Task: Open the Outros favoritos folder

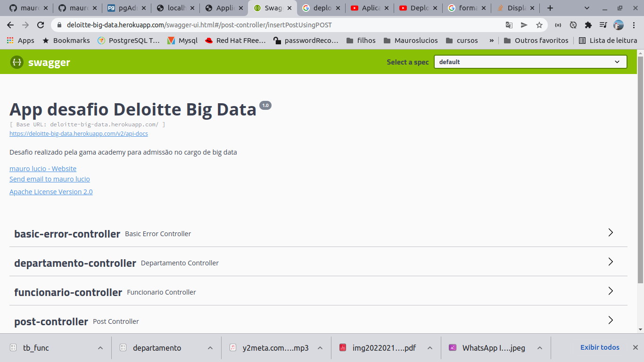Action: click(536, 41)
